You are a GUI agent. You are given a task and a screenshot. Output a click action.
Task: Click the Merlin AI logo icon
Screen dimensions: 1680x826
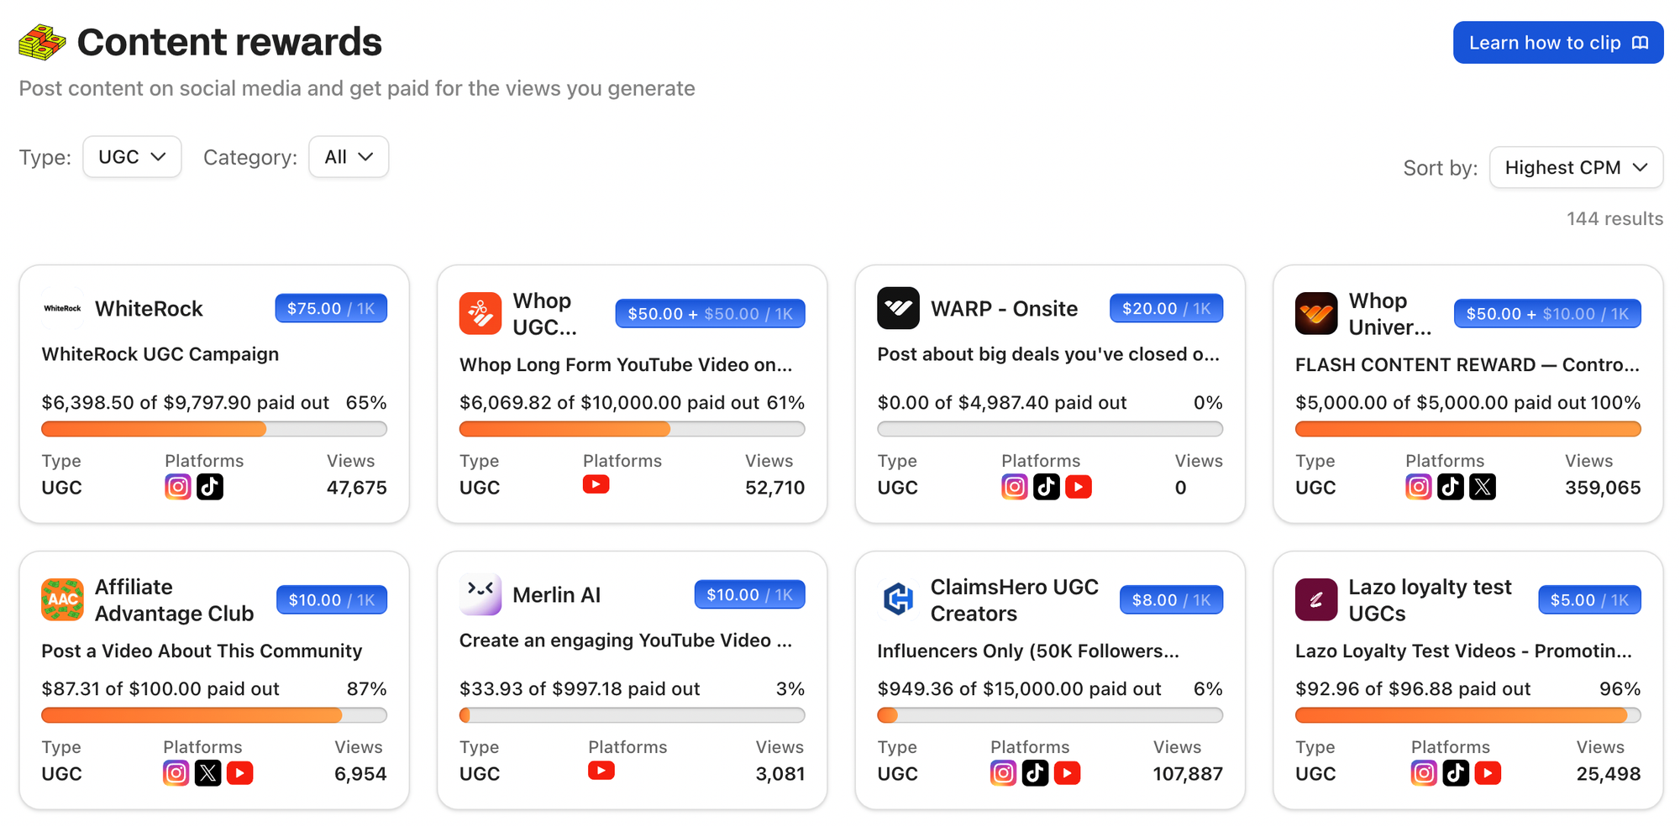pyautogui.click(x=480, y=594)
